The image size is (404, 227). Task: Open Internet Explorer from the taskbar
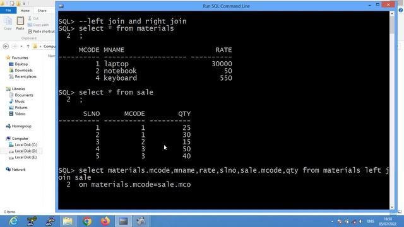pos(13,221)
